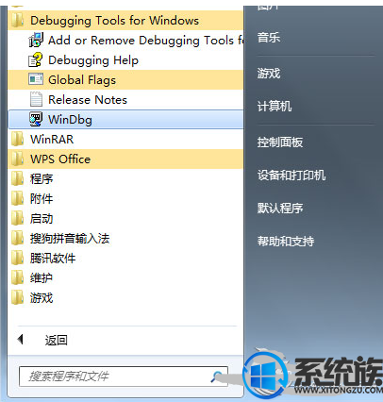Open the Debugging Help icon entry
The width and height of the screenshot is (383, 402).
35,59
